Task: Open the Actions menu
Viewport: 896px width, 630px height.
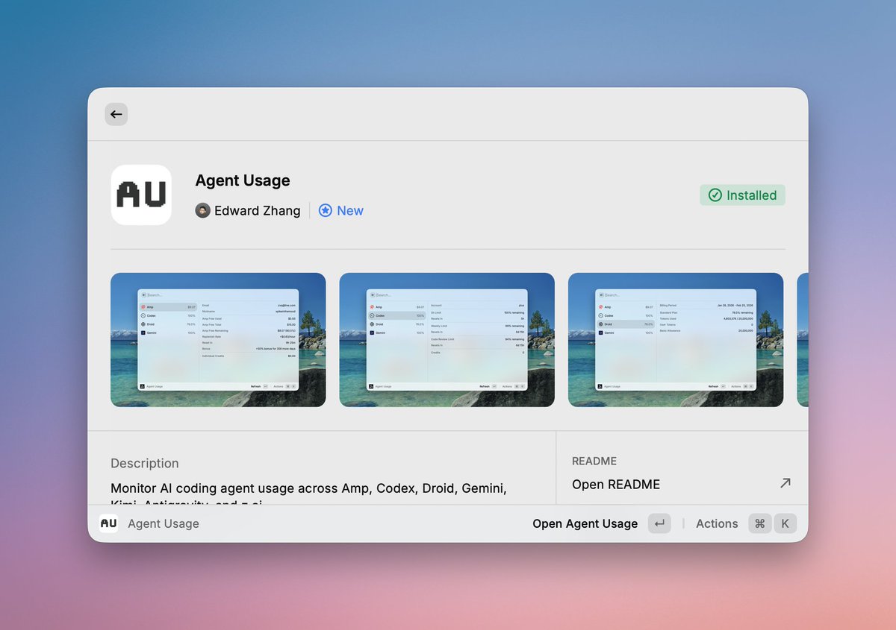Action: [717, 523]
